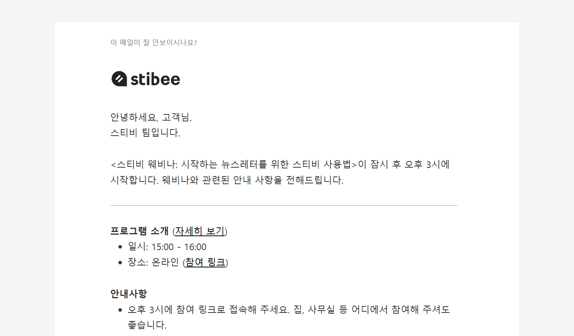
Task: Open the '참여 링크' join link
Action: pos(205,262)
